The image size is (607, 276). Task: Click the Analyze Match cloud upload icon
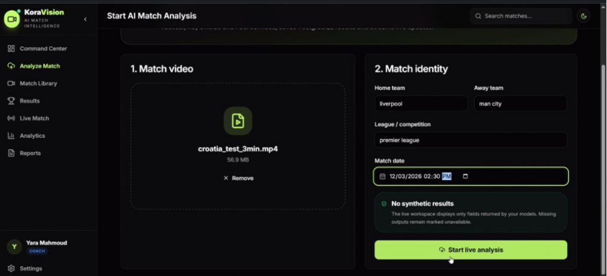point(11,66)
